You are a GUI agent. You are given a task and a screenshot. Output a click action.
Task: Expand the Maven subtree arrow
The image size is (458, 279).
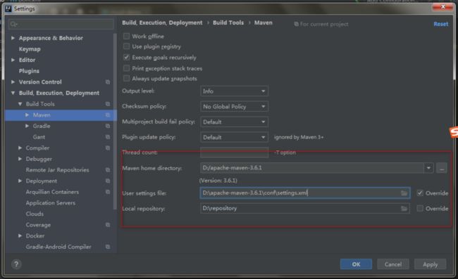click(x=27, y=115)
